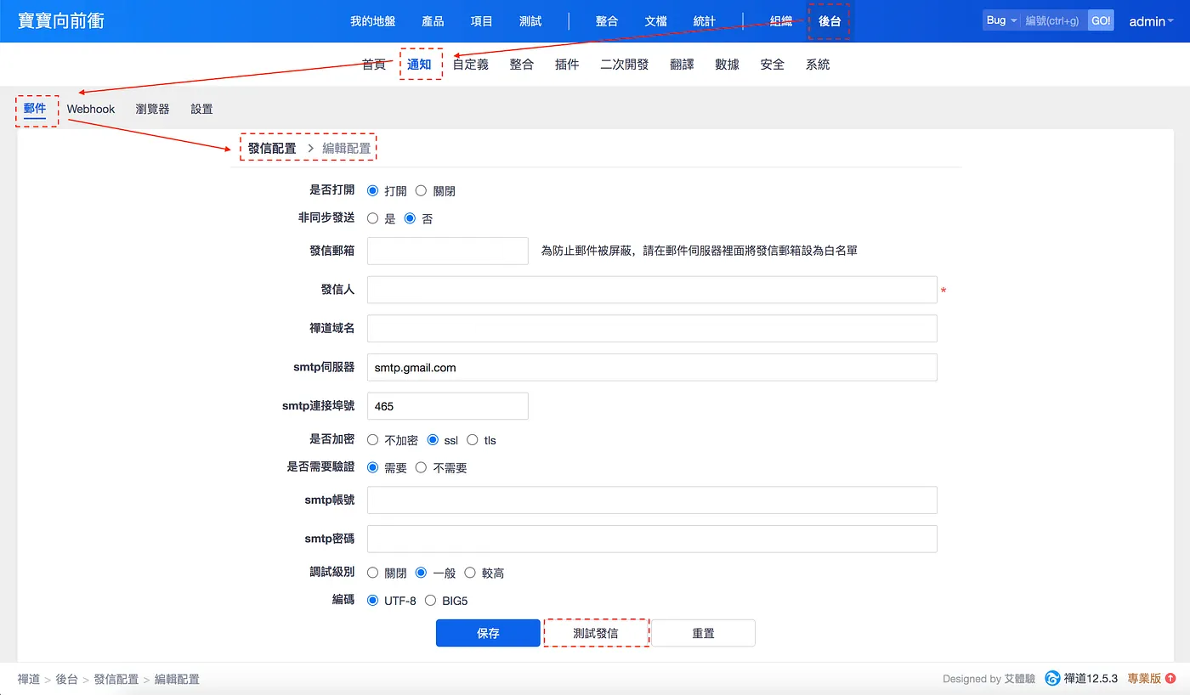The width and height of the screenshot is (1190, 695).
Task: Select tls encryption option
Action: tap(473, 440)
